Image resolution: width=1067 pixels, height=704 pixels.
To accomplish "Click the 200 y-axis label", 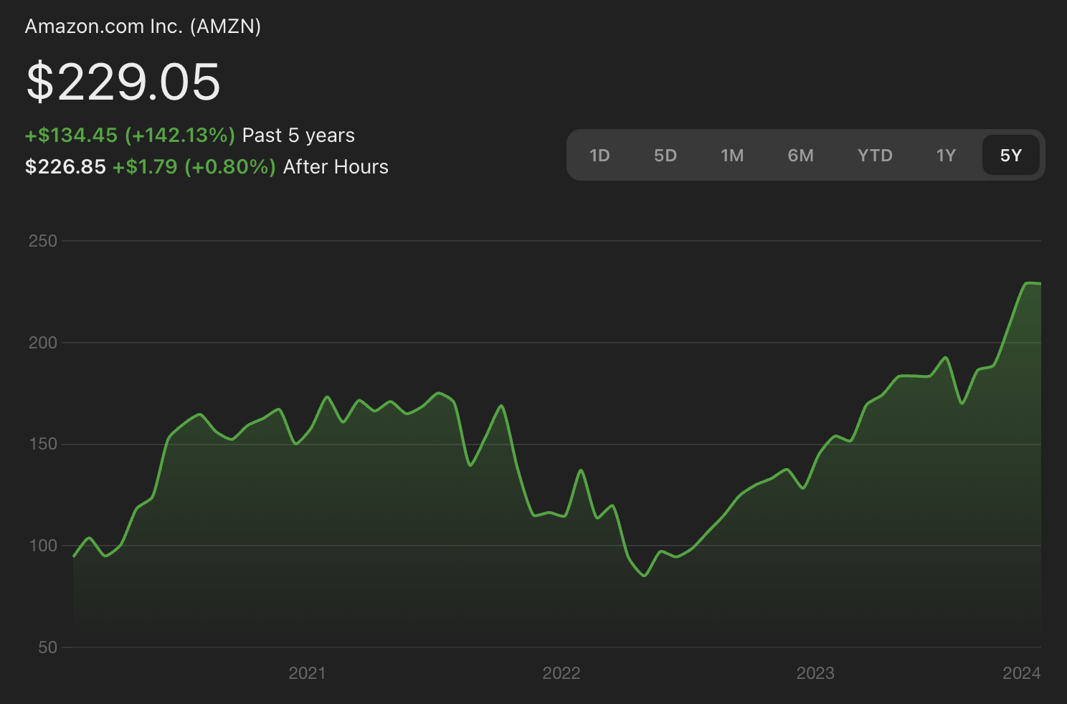I will [43, 343].
